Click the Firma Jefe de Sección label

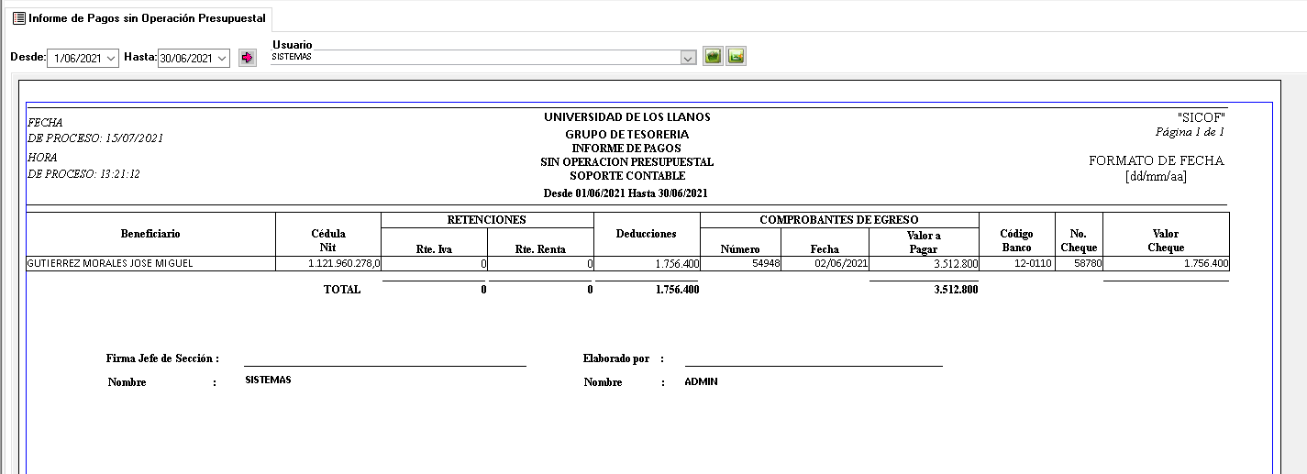(163, 358)
